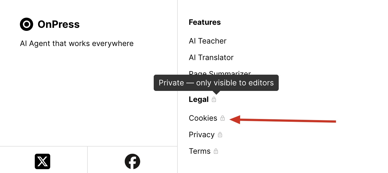Click the OnPress brand name text

[x=59, y=25]
